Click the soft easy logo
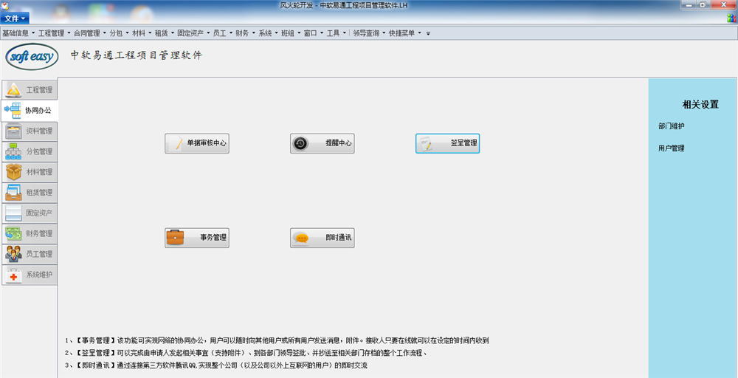 tap(32, 57)
